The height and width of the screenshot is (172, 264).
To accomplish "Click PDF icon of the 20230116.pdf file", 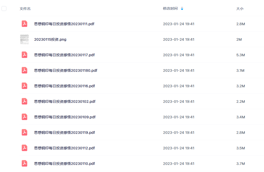I will point(24,86).
